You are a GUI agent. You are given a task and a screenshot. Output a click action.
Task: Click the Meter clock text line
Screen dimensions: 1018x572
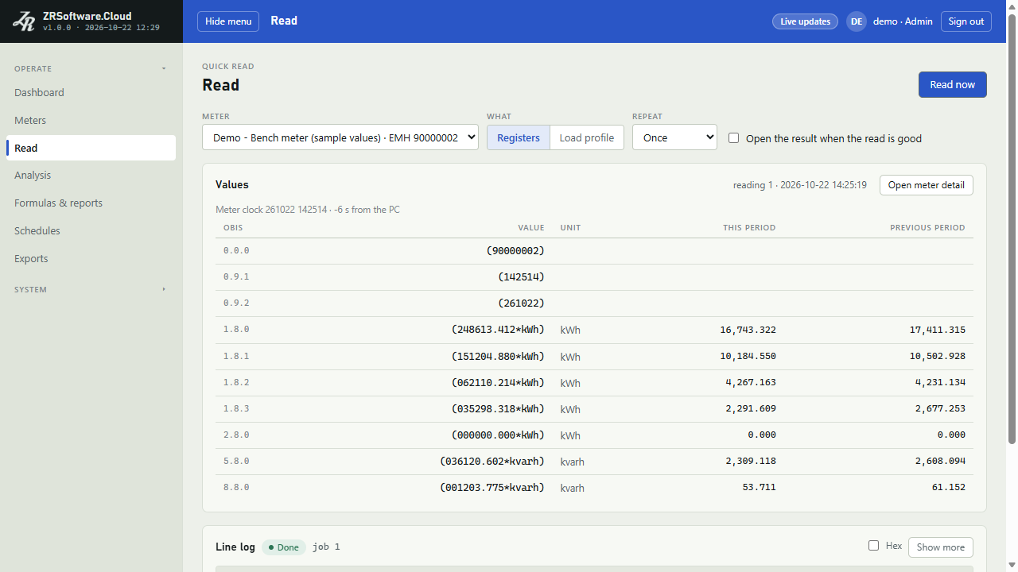click(308, 210)
